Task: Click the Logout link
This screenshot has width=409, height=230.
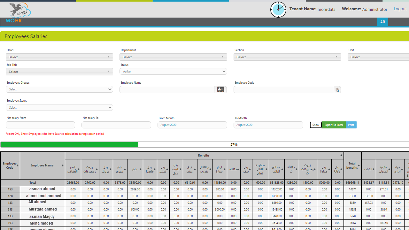Action: [x=400, y=9]
